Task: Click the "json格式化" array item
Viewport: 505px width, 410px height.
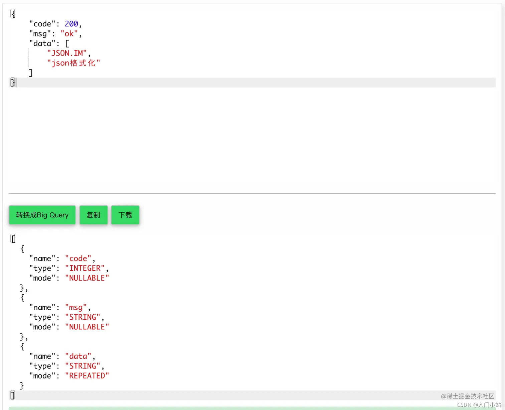Action: pyautogui.click(x=73, y=63)
